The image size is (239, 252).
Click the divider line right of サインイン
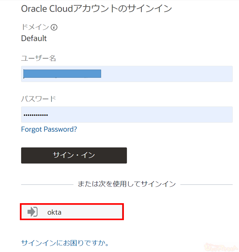pos(206,184)
